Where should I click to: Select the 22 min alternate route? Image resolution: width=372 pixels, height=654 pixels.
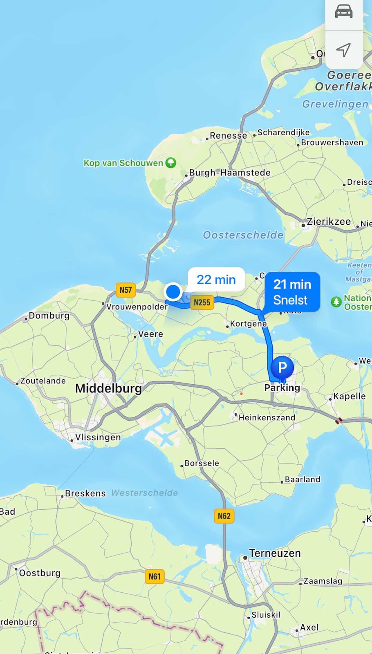point(216,280)
